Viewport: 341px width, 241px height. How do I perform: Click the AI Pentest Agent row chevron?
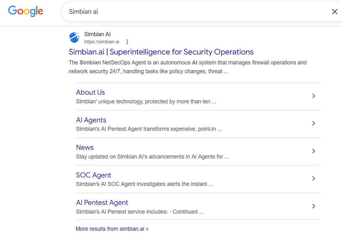point(314,206)
